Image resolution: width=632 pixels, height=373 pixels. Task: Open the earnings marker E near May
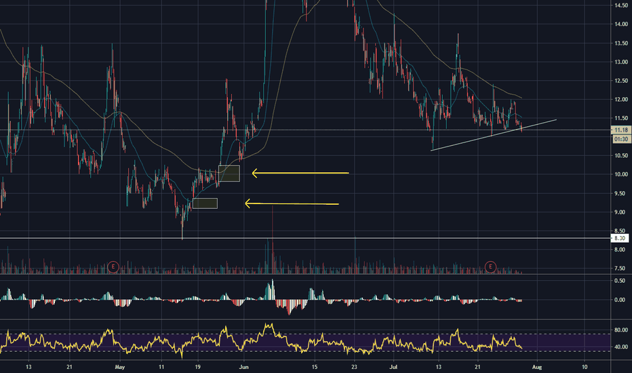113,267
